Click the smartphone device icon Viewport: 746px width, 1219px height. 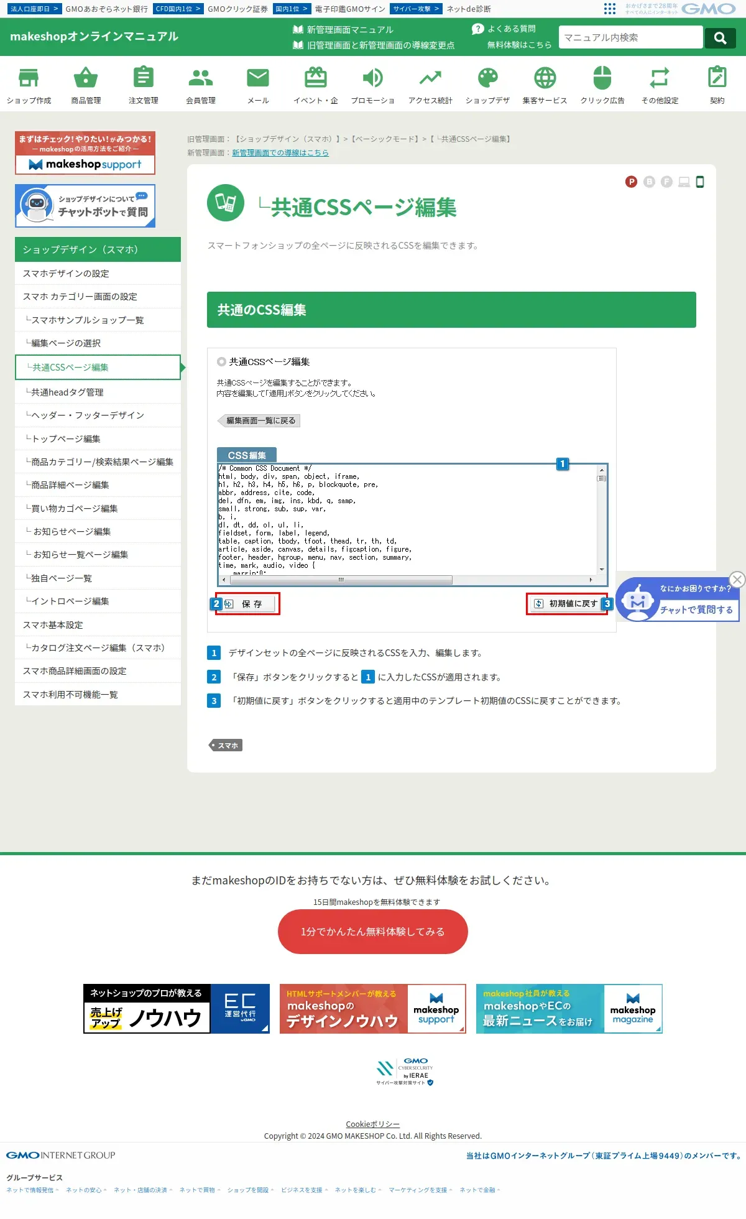point(700,182)
